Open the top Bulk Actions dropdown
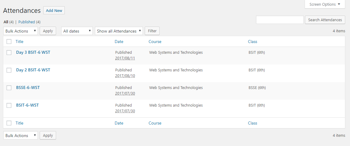Image resolution: width=350 pixels, height=146 pixels. point(21,31)
